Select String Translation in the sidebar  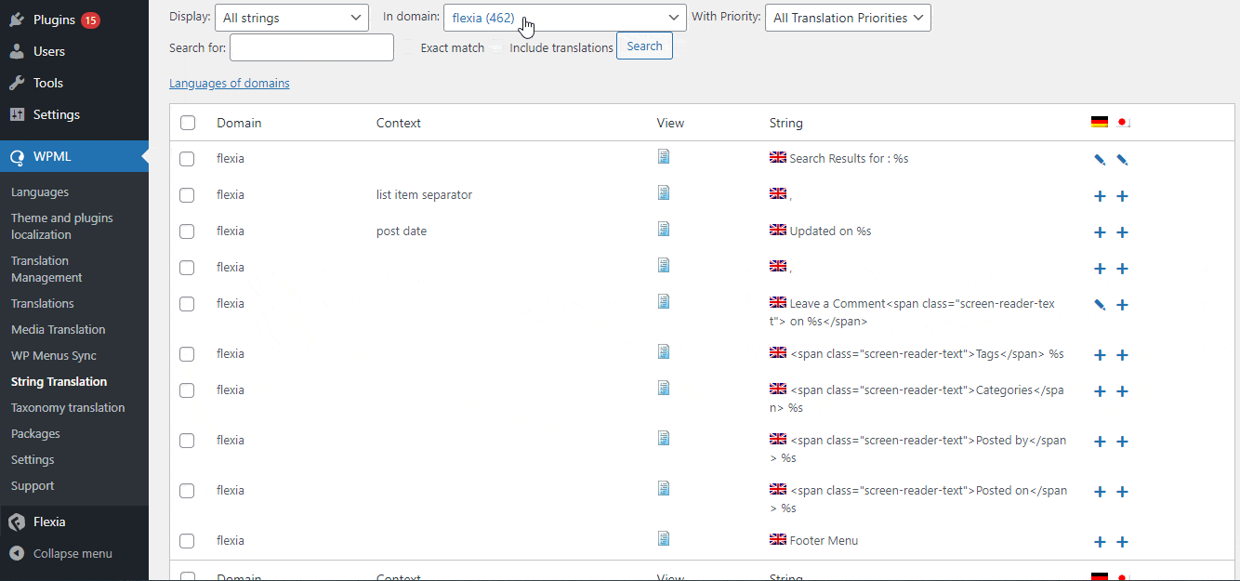(x=59, y=382)
